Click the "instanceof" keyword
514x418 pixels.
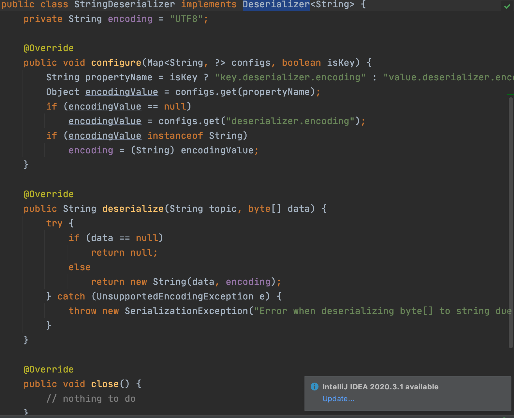point(175,136)
